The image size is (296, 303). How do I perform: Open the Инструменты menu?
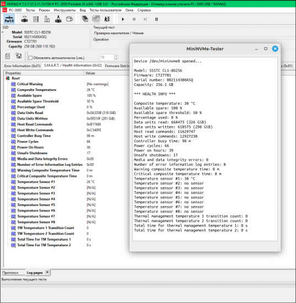click(65, 10)
